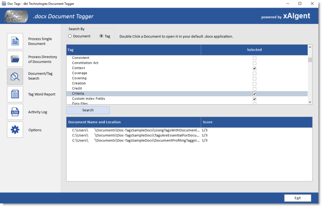The width and height of the screenshot is (322, 207).
Task: Enable the Consistent tag checkbox
Action: tap(254, 58)
